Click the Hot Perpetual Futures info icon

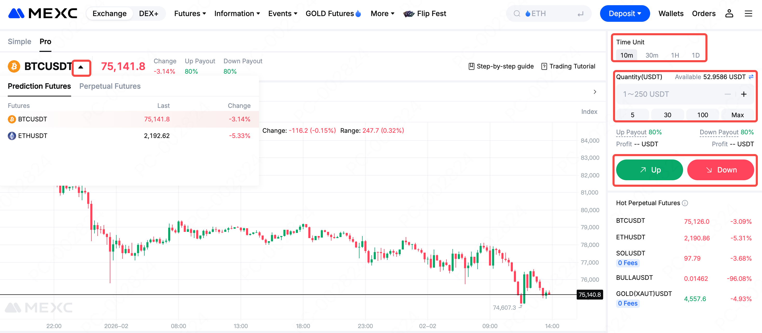[x=685, y=203]
